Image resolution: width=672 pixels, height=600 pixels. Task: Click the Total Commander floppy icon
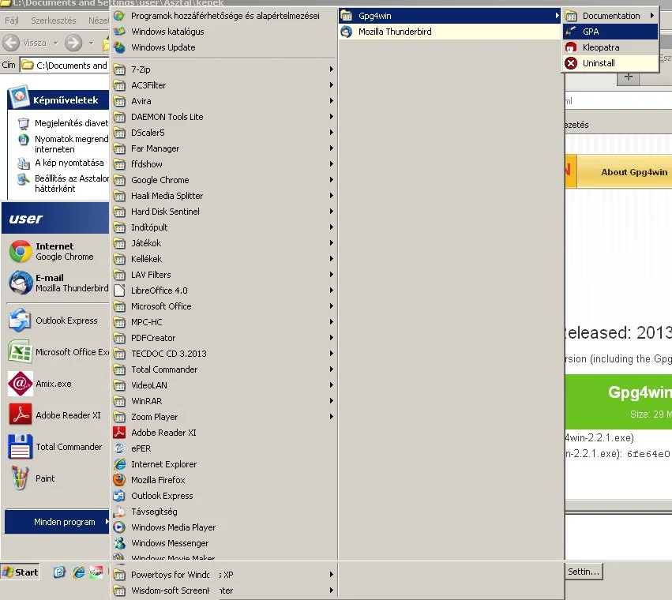tap(21, 447)
